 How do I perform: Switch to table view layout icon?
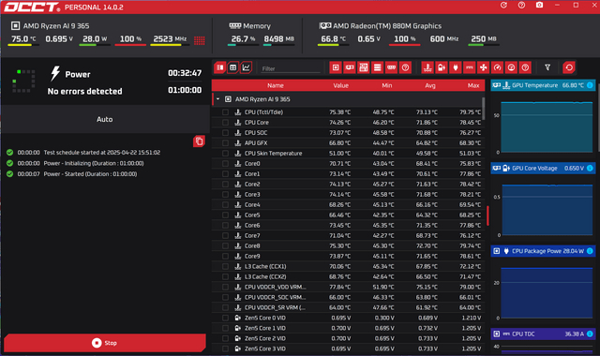(x=232, y=67)
